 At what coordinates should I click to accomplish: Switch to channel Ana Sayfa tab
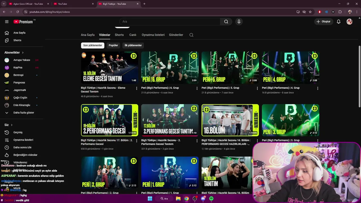point(88,35)
